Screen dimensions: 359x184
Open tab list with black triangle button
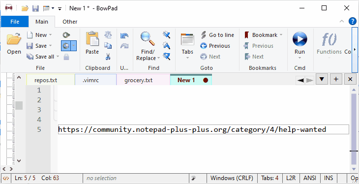[322, 79]
